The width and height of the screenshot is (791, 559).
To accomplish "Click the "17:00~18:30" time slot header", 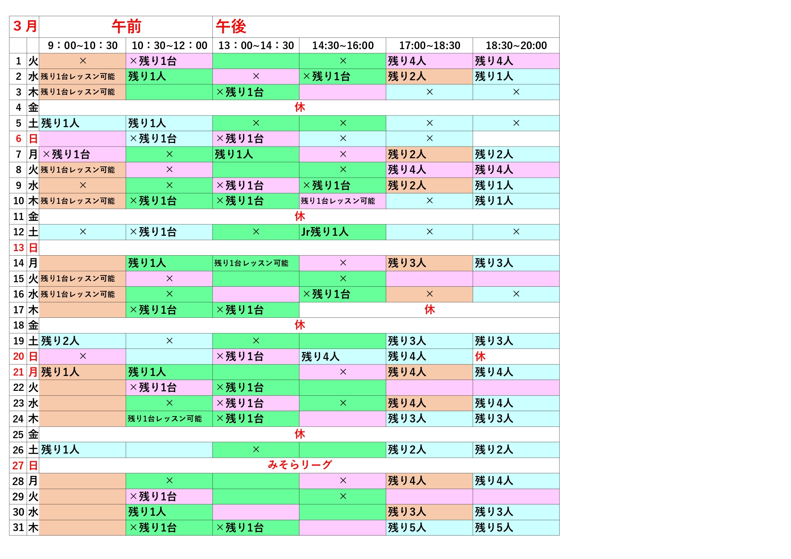I will (429, 46).
